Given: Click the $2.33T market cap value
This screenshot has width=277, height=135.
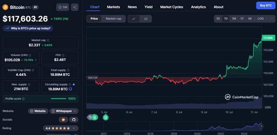Looking at the screenshot, I should (x=34, y=45).
